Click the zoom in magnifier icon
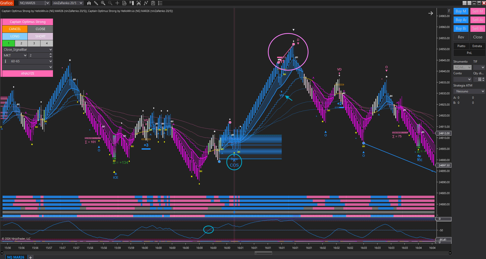486x259 pixels. coord(103,3)
